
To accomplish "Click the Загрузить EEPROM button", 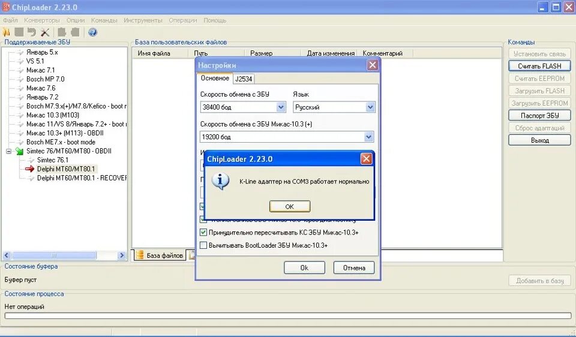I will (x=539, y=103).
